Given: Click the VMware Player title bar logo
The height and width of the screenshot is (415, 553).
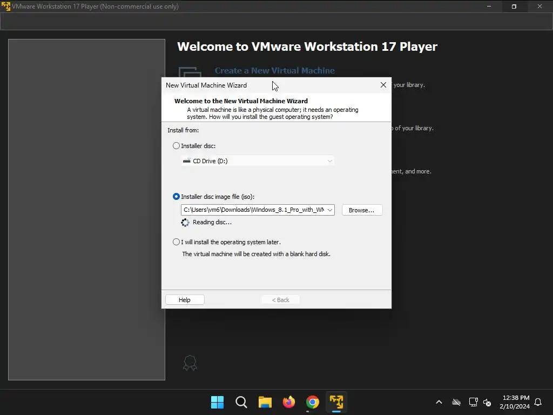Looking at the screenshot, I should point(5,6).
